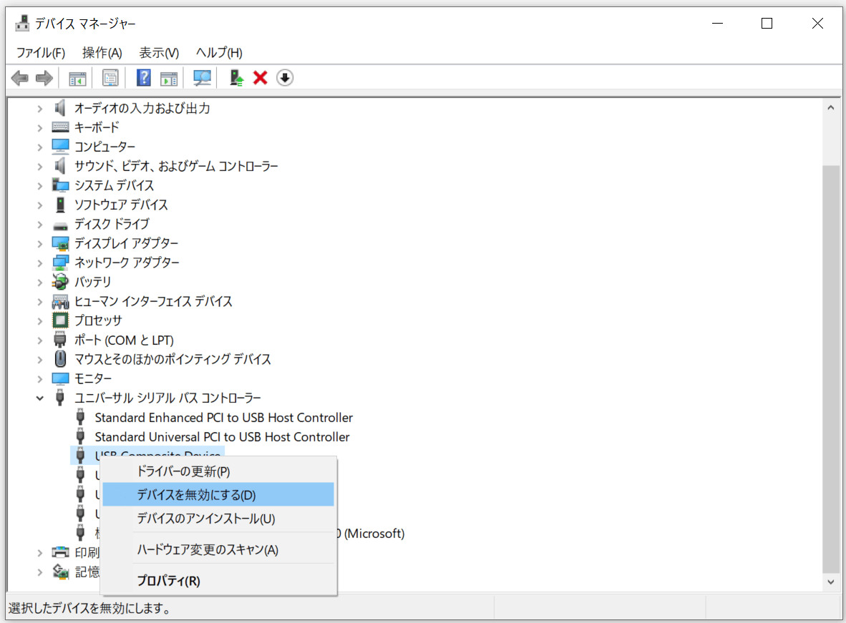Click the red X uninstall device icon
Viewport: 846px width, 623px height.
[261, 78]
